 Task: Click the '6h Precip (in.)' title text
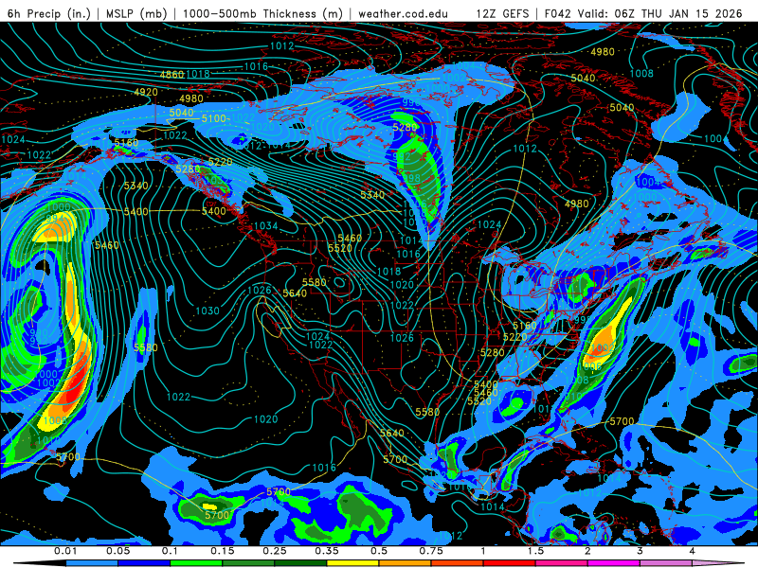pos(49,13)
